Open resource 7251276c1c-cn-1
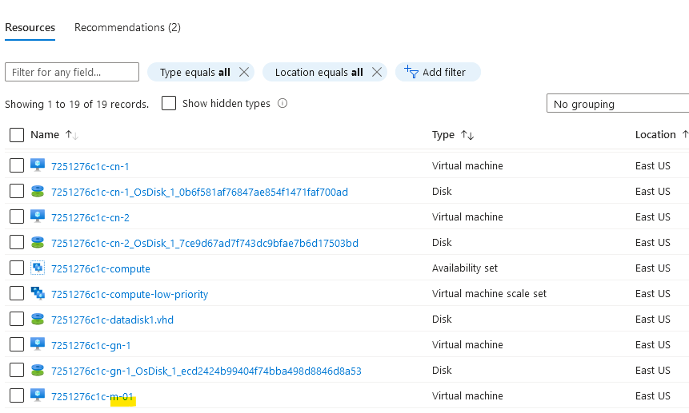The width and height of the screenshot is (689, 413). (90, 167)
